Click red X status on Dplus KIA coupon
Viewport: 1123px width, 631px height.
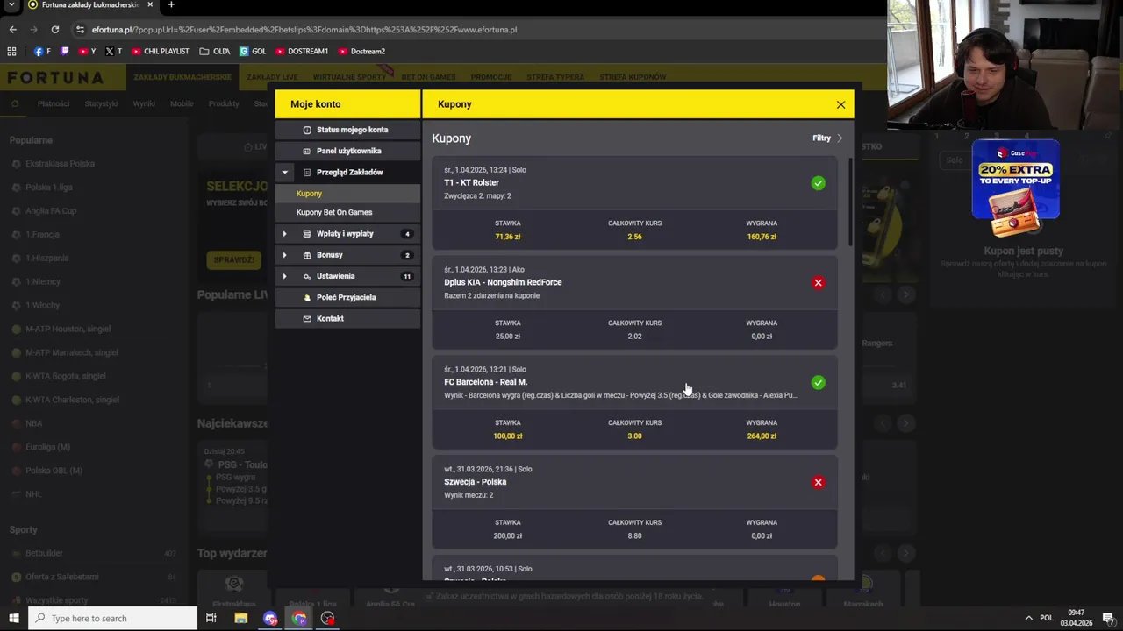click(818, 282)
